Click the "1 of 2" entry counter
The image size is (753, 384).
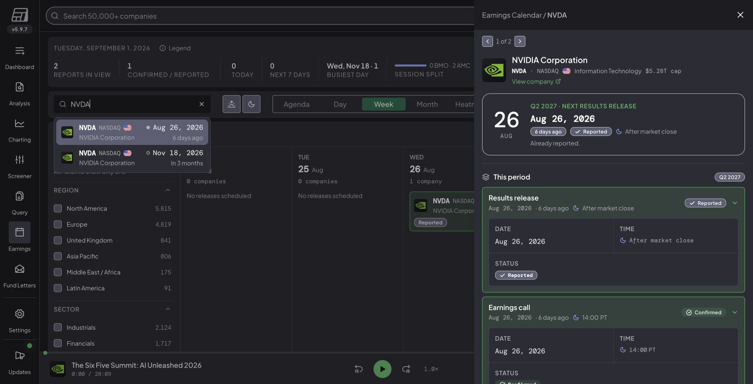[503, 41]
